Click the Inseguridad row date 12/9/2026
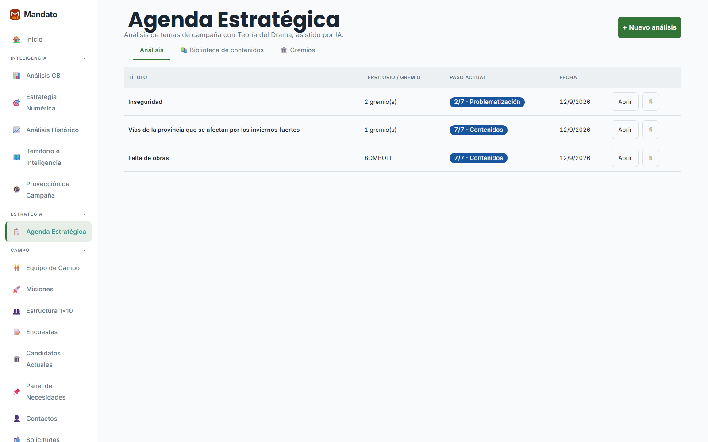Image resolution: width=708 pixels, height=442 pixels. (x=575, y=102)
